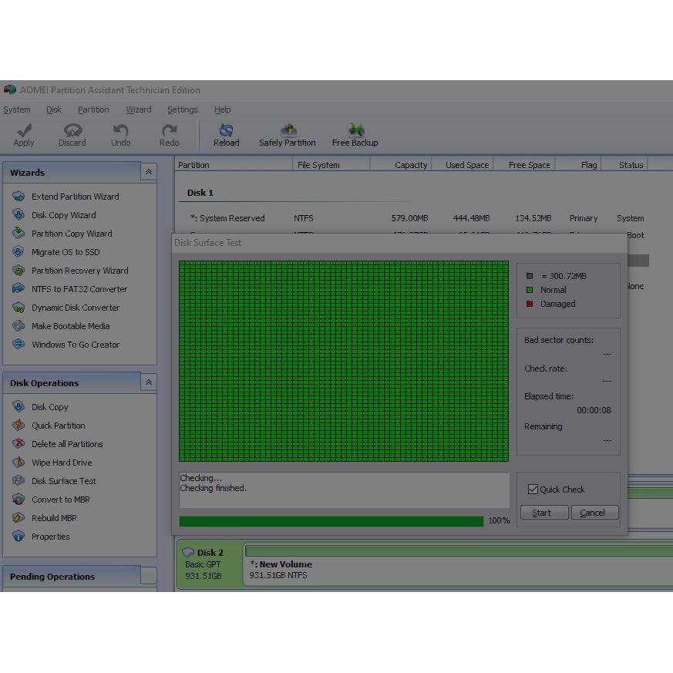
Task: Click the surface test progress bar
Action: pos(331,521)
